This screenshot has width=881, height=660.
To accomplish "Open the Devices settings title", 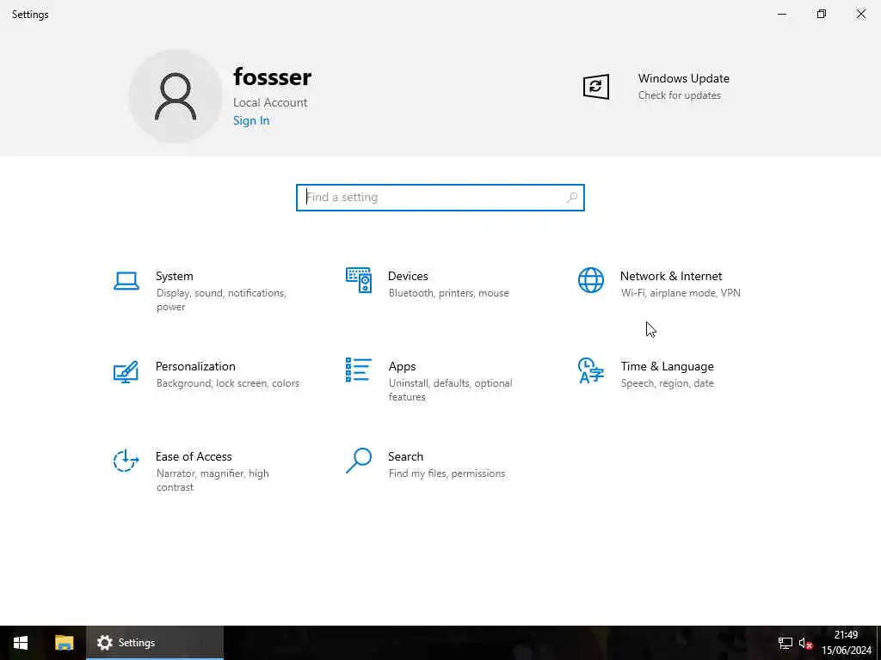I will click(x=408, y=276).
